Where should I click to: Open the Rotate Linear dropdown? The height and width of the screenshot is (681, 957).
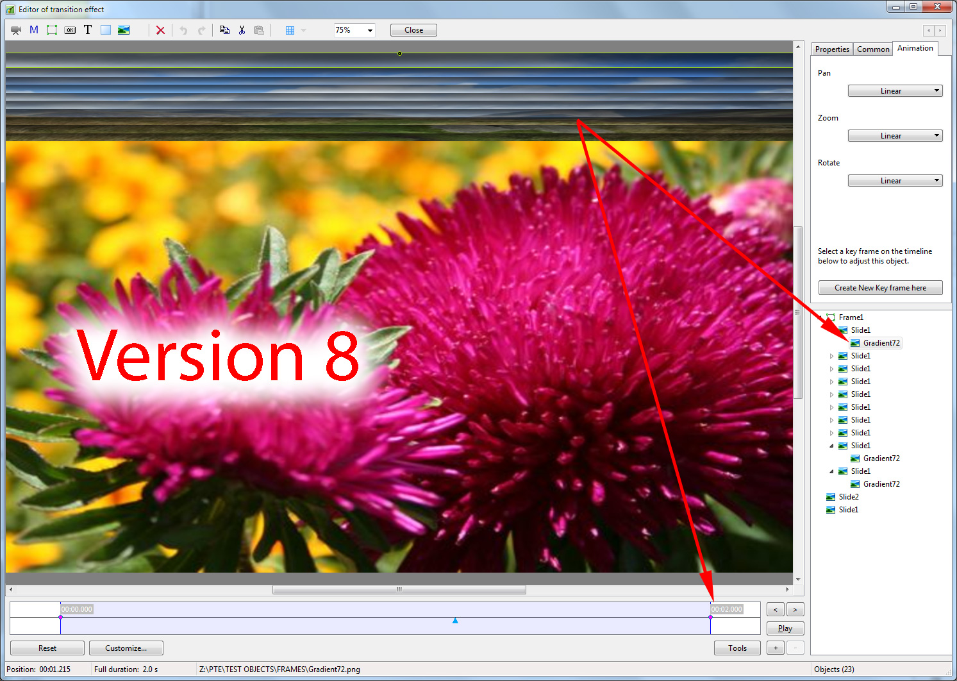click(895, 181)
